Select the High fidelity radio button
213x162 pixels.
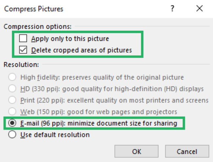[x=12, y=78]
